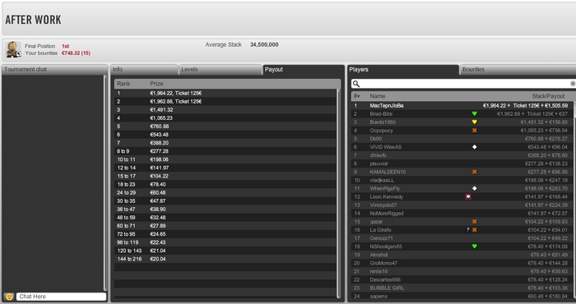Click the payout row for ranks 18 to 23
Viewport: 576px width, 304px height.
pyautogui.click(x=225, y=184)
